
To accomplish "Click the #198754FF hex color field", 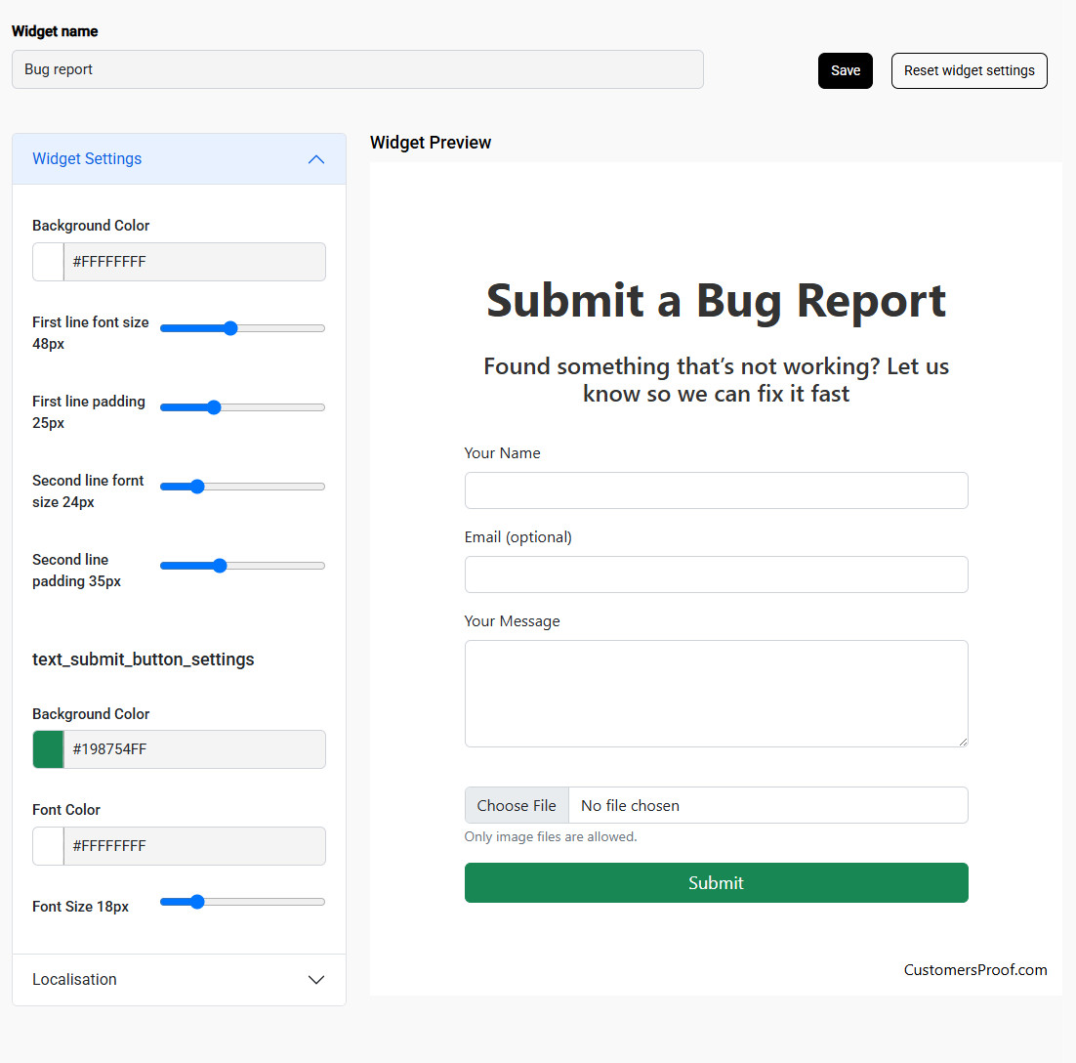I will coord(194,749).
